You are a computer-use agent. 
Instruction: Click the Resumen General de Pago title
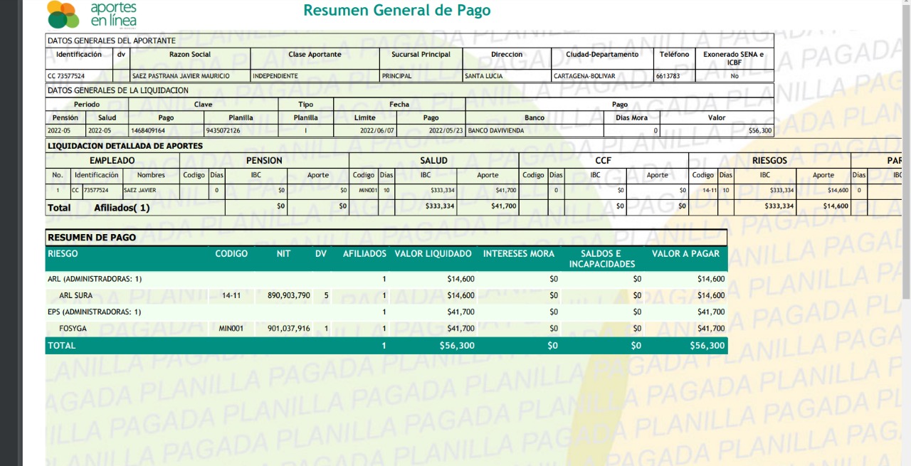[396, 11]
